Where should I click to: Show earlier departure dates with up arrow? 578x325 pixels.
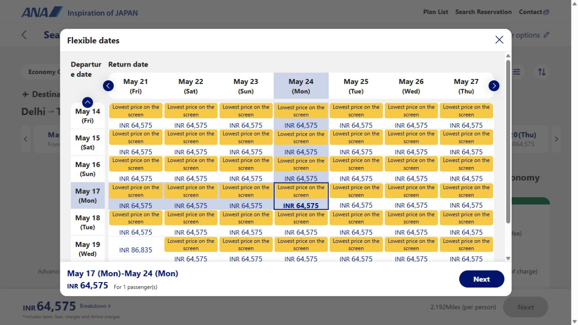pyautogui.click(x=88, y=102)
